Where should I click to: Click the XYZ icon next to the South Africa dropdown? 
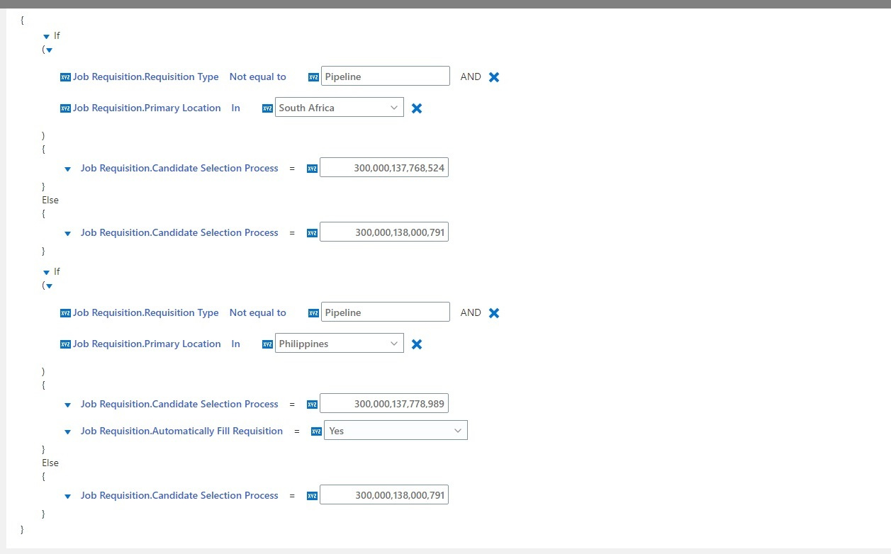coord(267,108)
